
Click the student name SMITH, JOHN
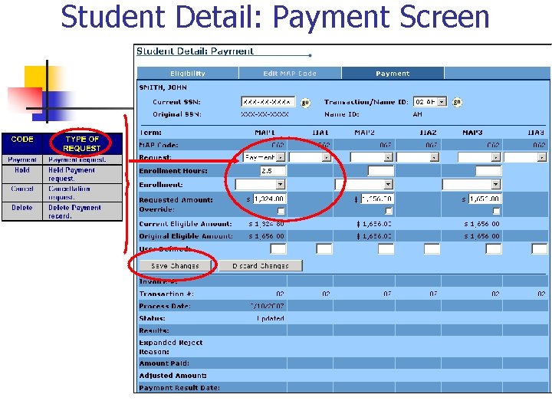[163, 87]
